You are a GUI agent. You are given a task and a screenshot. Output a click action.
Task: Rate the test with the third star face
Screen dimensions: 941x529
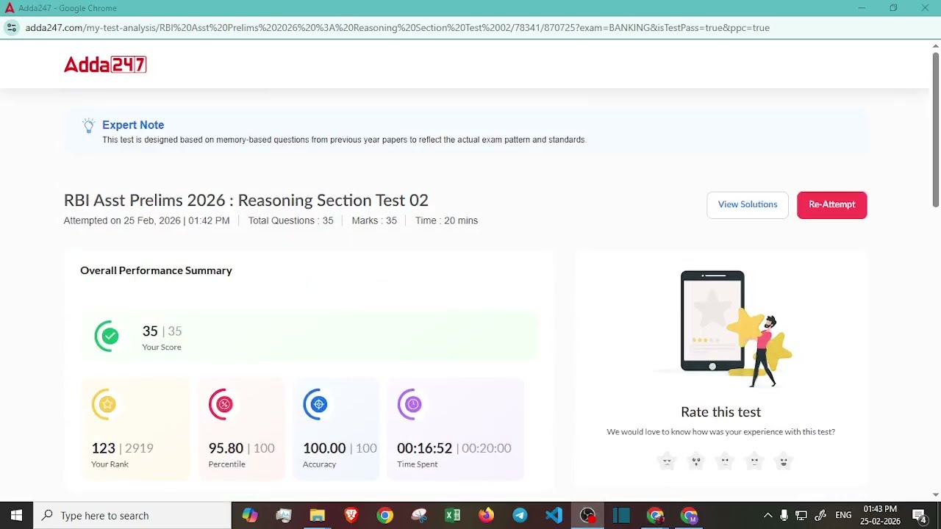pos(725,461)
